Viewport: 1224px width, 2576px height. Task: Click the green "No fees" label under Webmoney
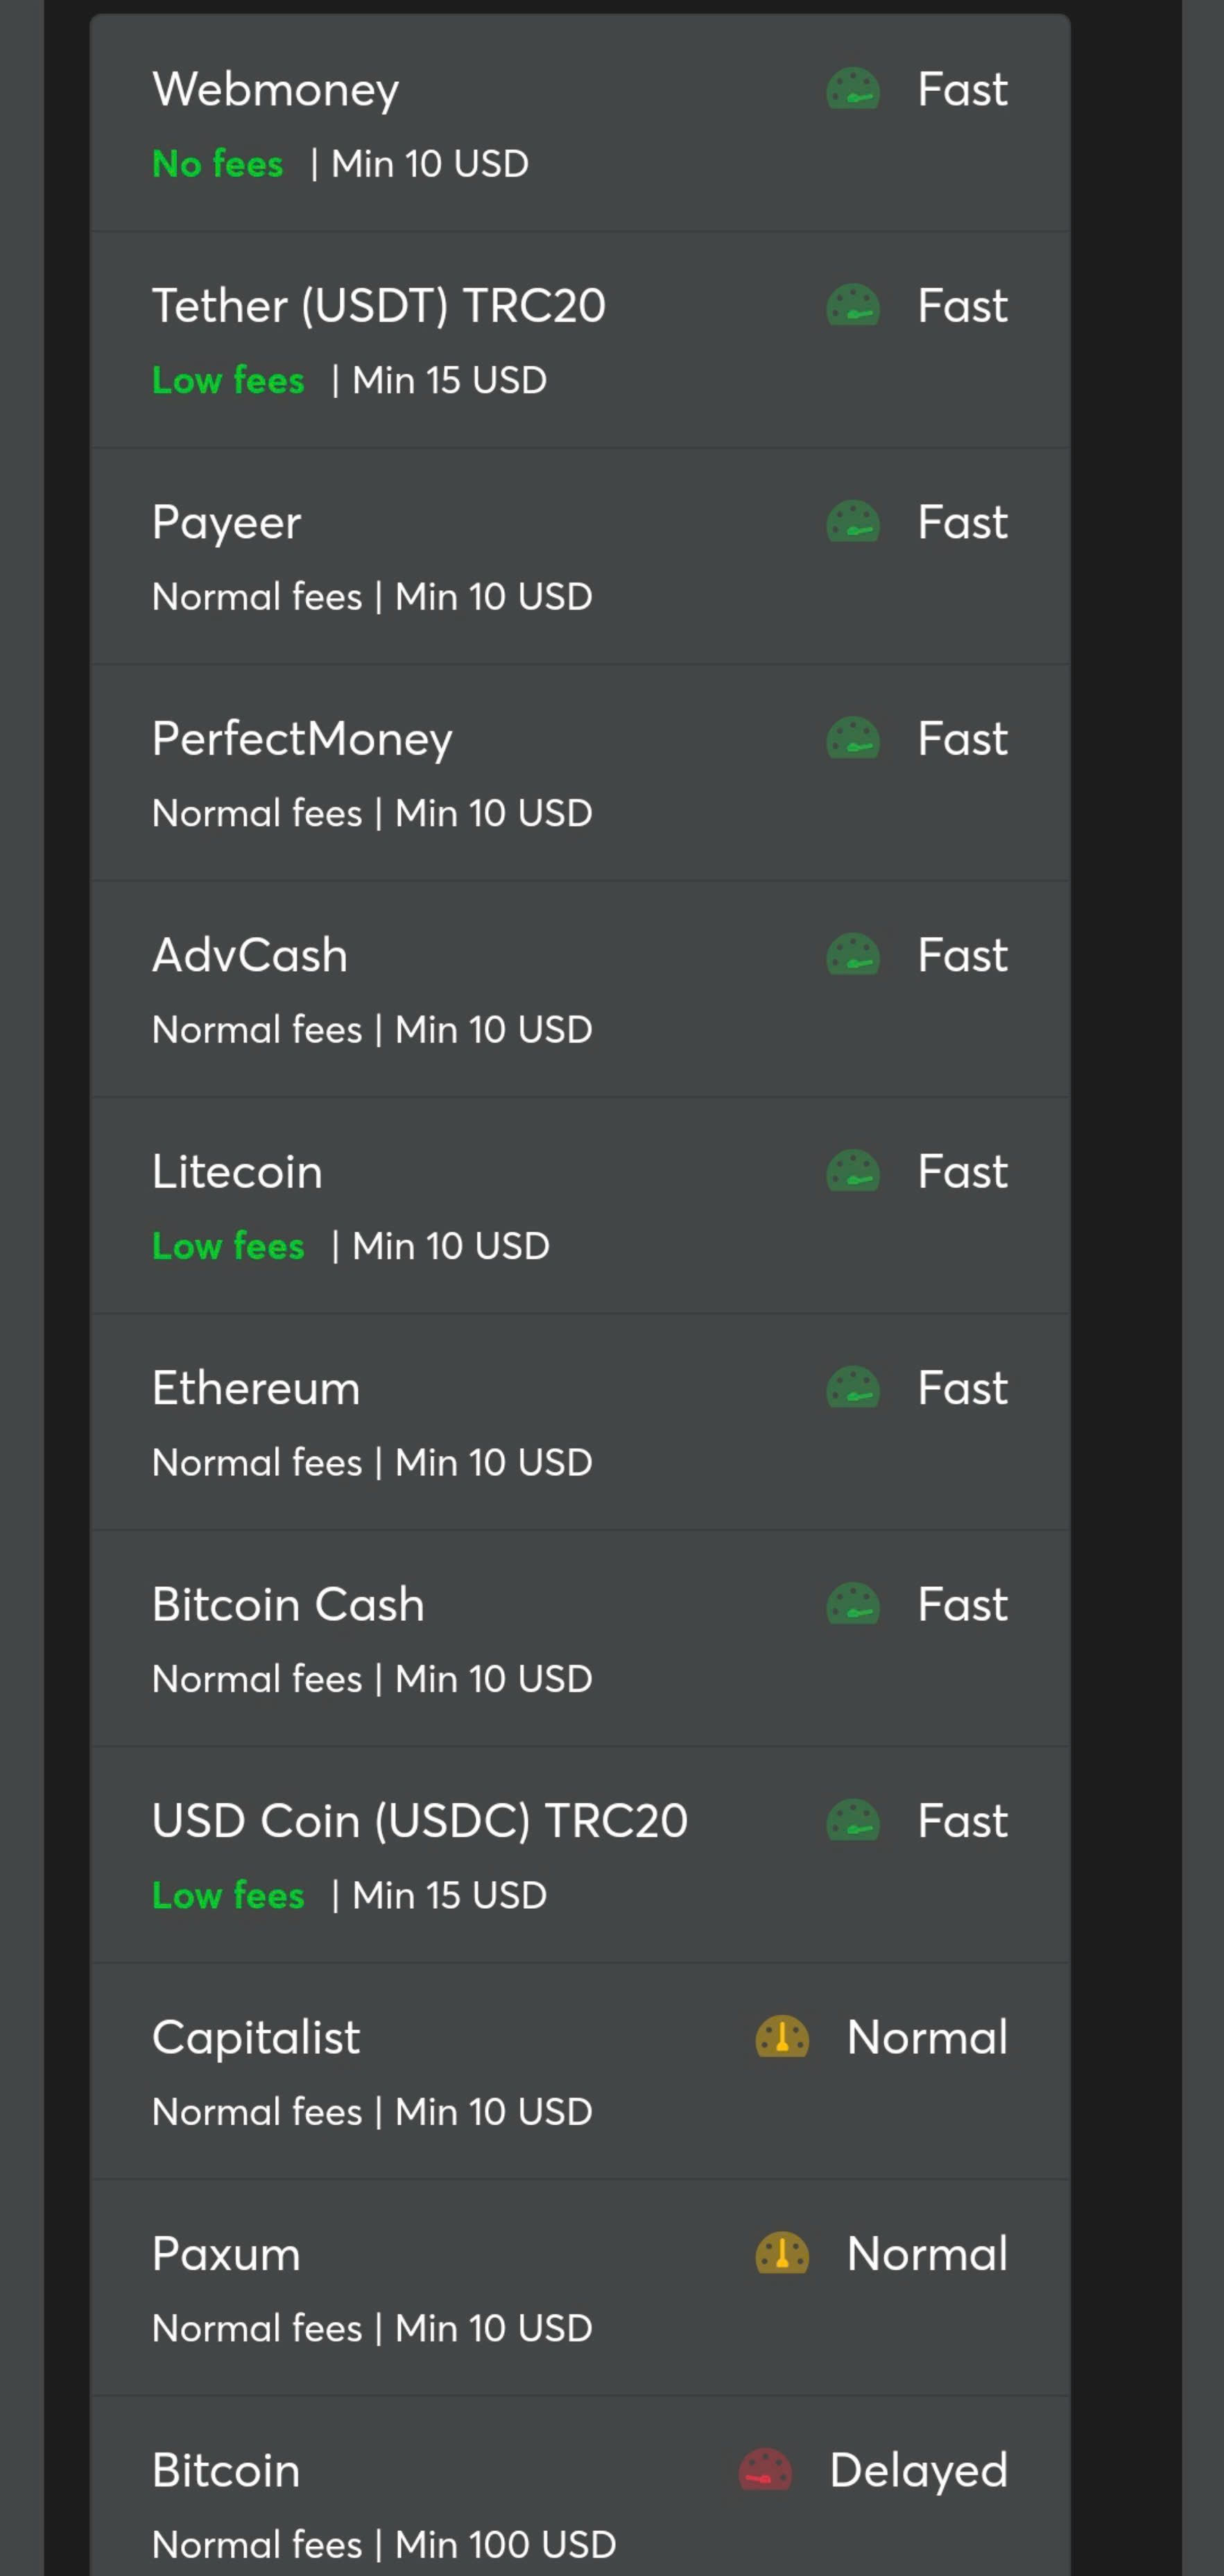pos(218,164)
